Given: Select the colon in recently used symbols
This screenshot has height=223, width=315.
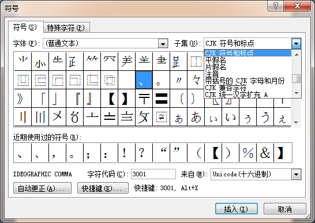Looking at the screenshot, I should pos(109,153).
